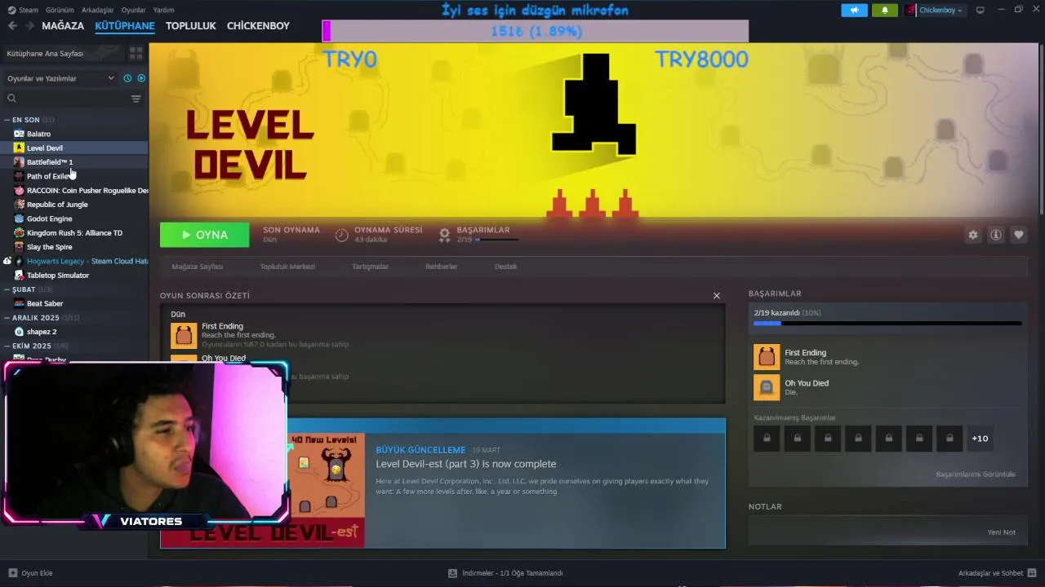Click the Friends and Chat icon
Image resolution: width=1045 pixels, height=587 pixels.
1032,573
